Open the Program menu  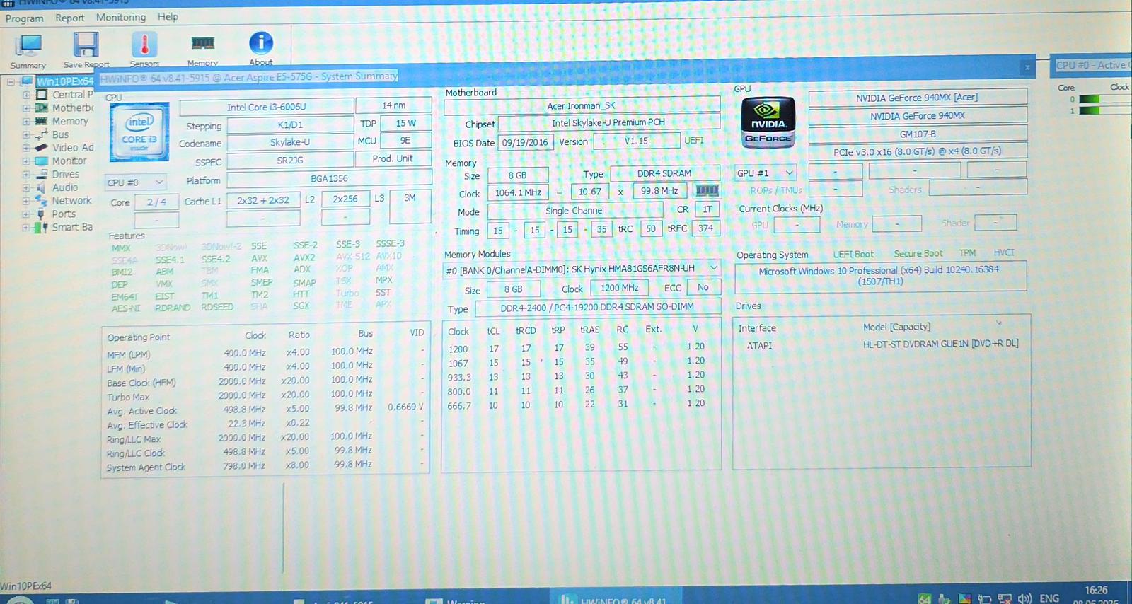pos(25,18)
